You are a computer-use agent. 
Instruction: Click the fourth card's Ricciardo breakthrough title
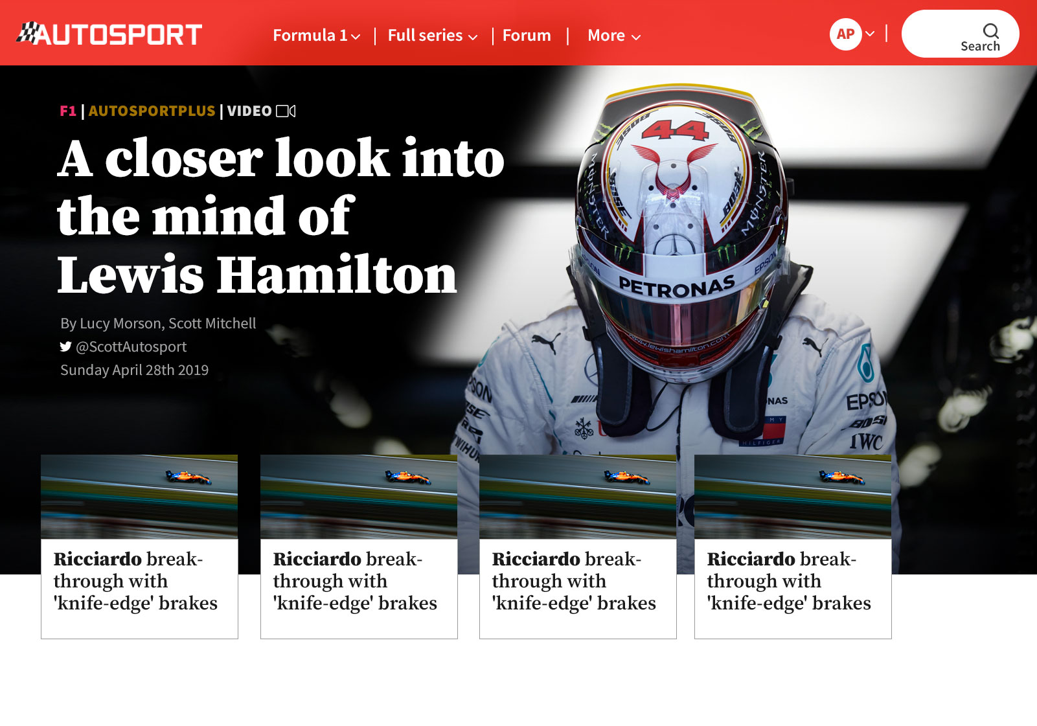pos(789,581)
